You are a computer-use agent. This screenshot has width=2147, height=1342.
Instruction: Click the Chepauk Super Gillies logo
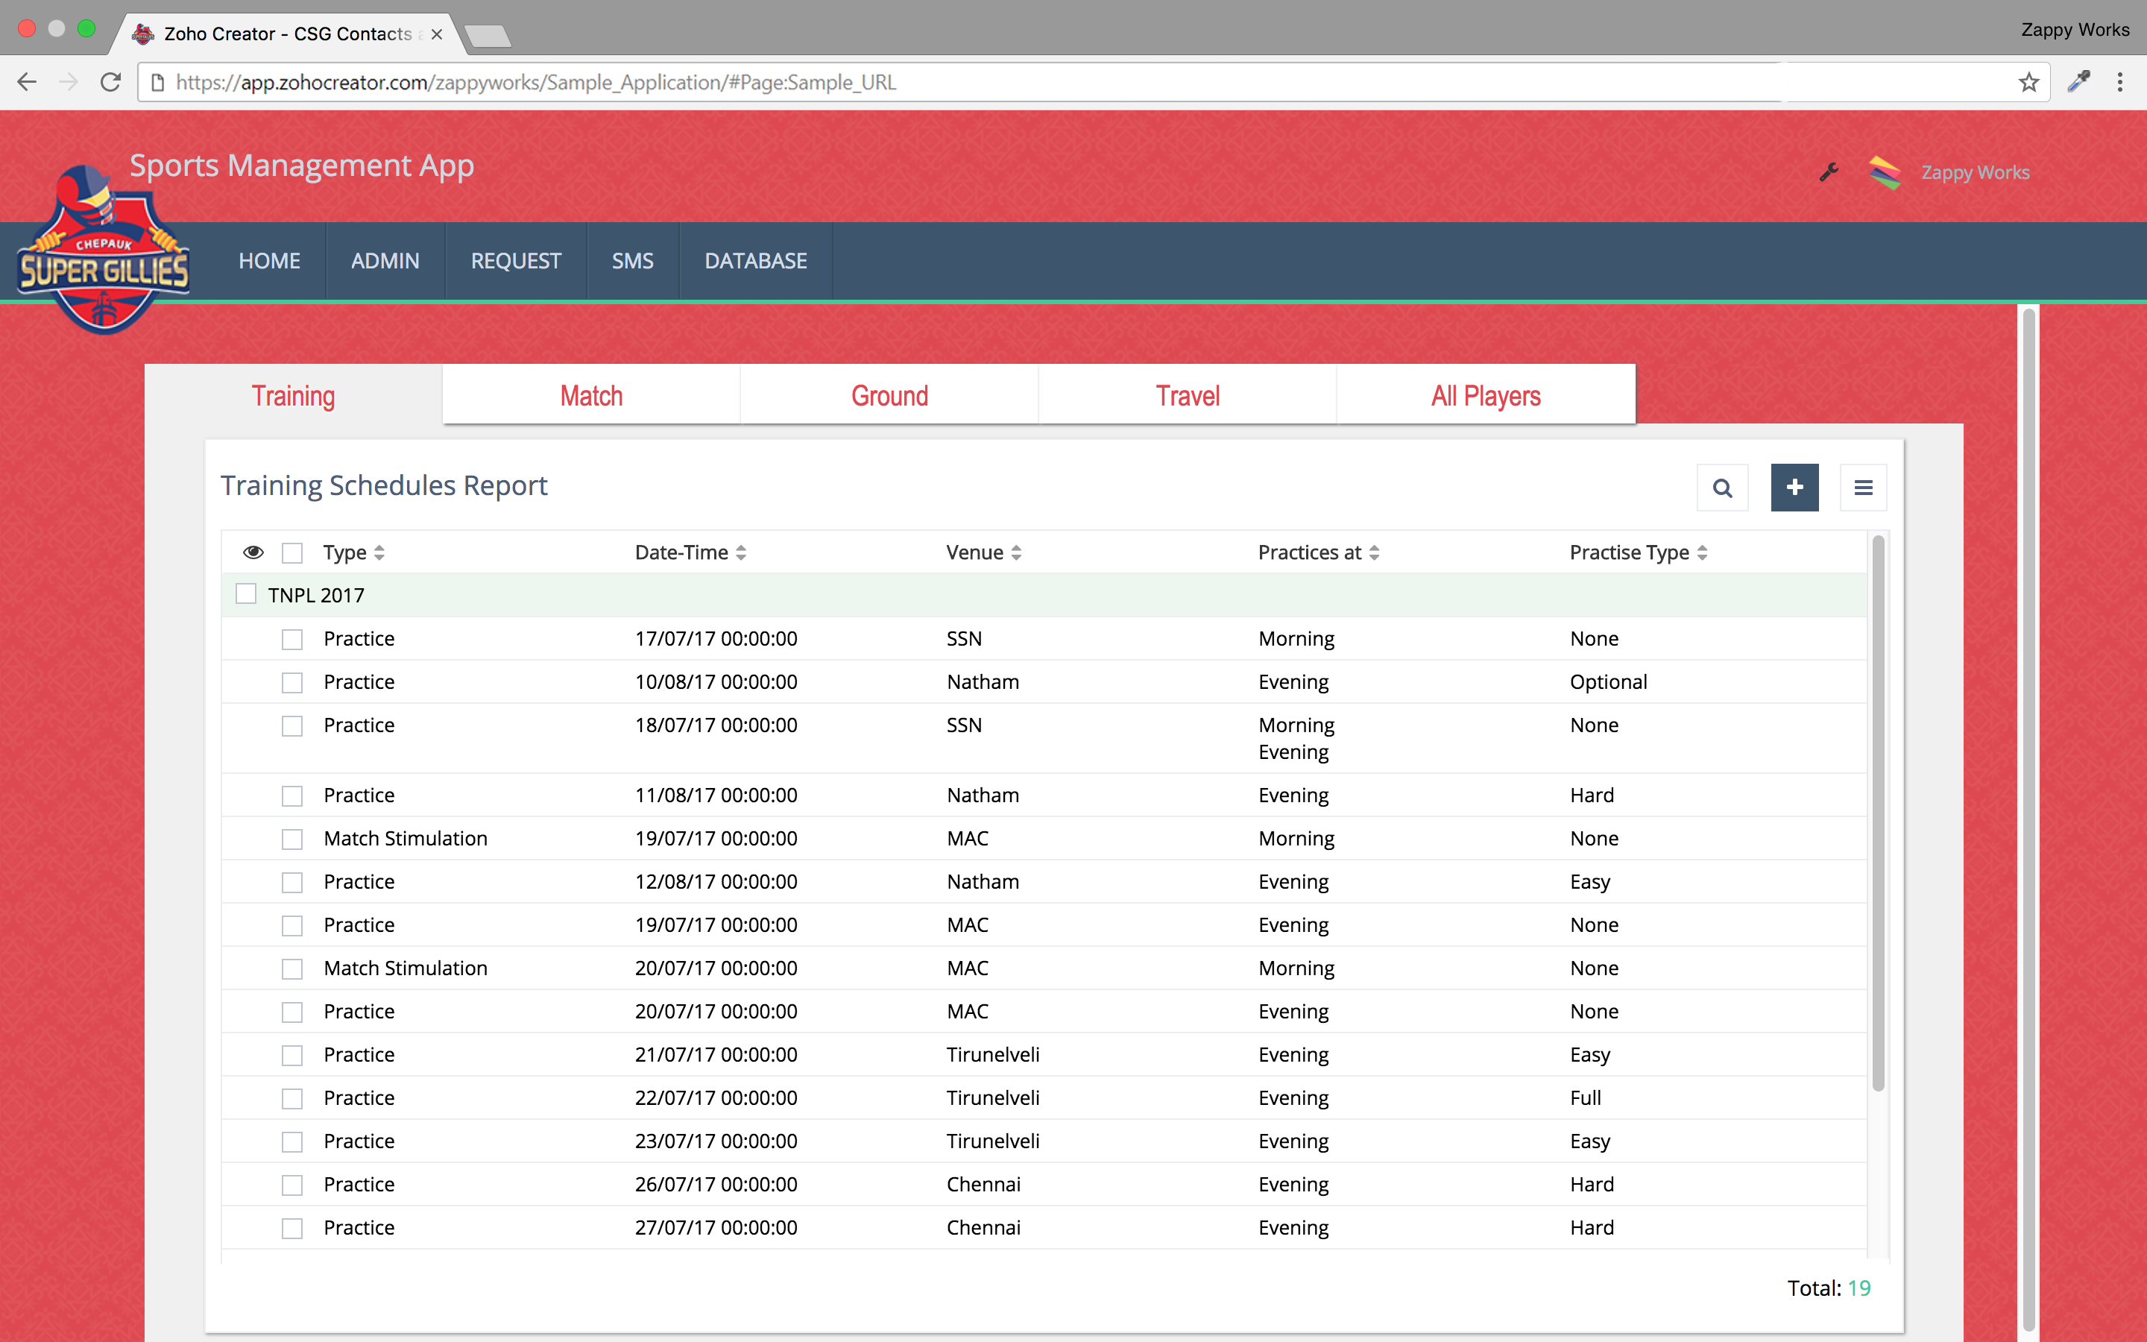point(104,250)
